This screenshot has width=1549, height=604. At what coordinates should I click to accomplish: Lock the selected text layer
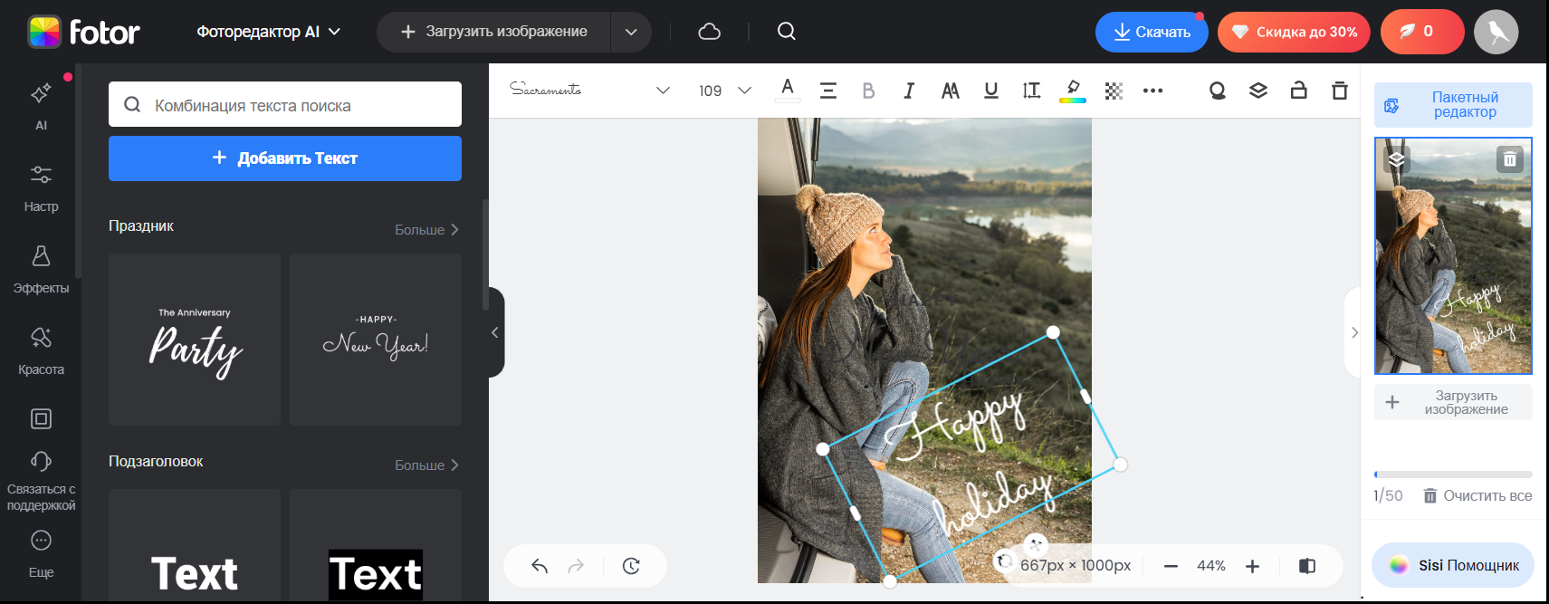tap(1298, 91)
